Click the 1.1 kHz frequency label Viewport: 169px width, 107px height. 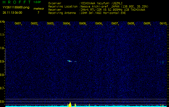[2, 35]
